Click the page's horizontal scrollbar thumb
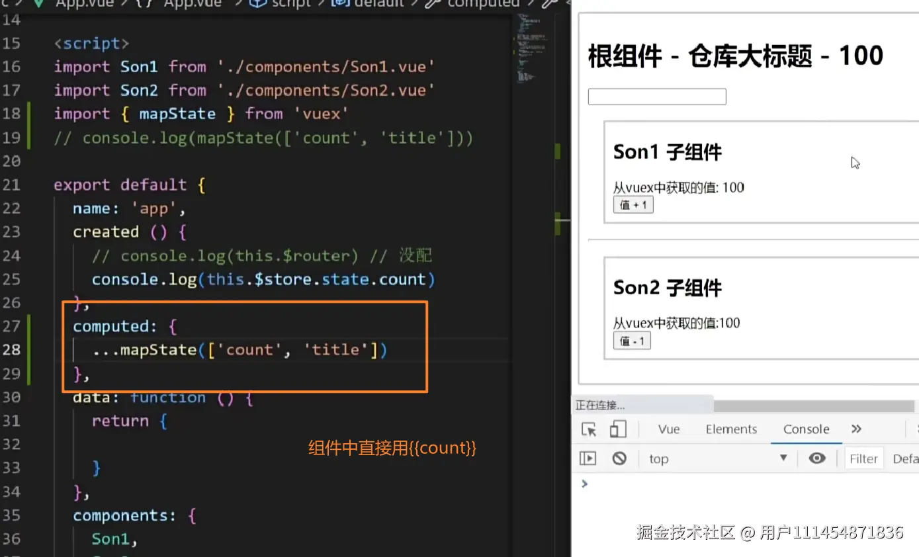The width and height of the screenshot is (919, 557). coord(814,406)
